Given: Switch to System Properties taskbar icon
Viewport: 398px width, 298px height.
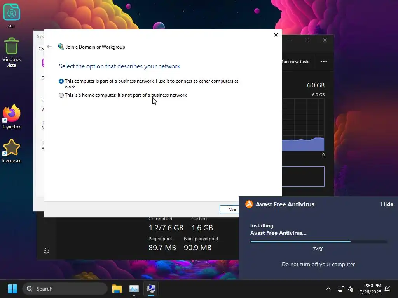Looking at the screenshot, I should pyautogui.click(x=151, y=289).
